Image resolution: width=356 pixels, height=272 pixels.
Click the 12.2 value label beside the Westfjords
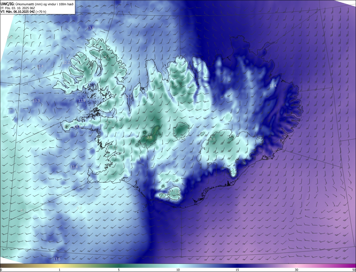click(x=66, y=63)
